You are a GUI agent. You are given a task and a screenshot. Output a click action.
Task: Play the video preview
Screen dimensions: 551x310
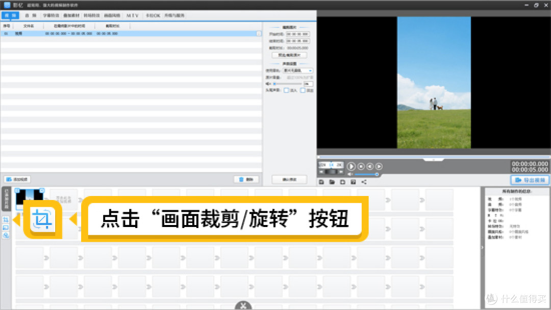[350, 166]
